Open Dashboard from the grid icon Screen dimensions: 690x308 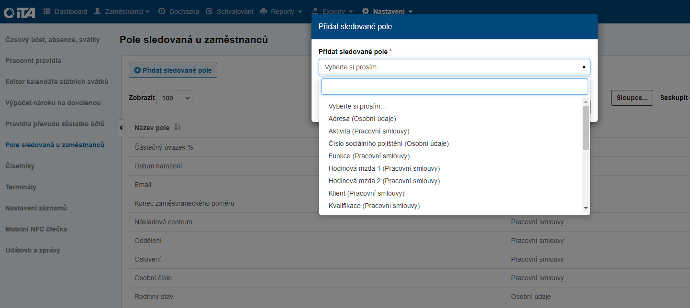[47, 11]
